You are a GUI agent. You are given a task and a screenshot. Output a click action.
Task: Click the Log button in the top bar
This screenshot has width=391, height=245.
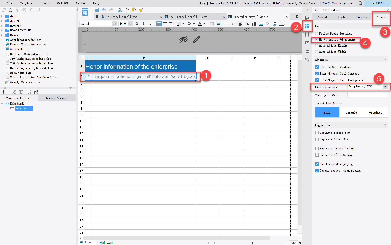click(x=203, y=3)
